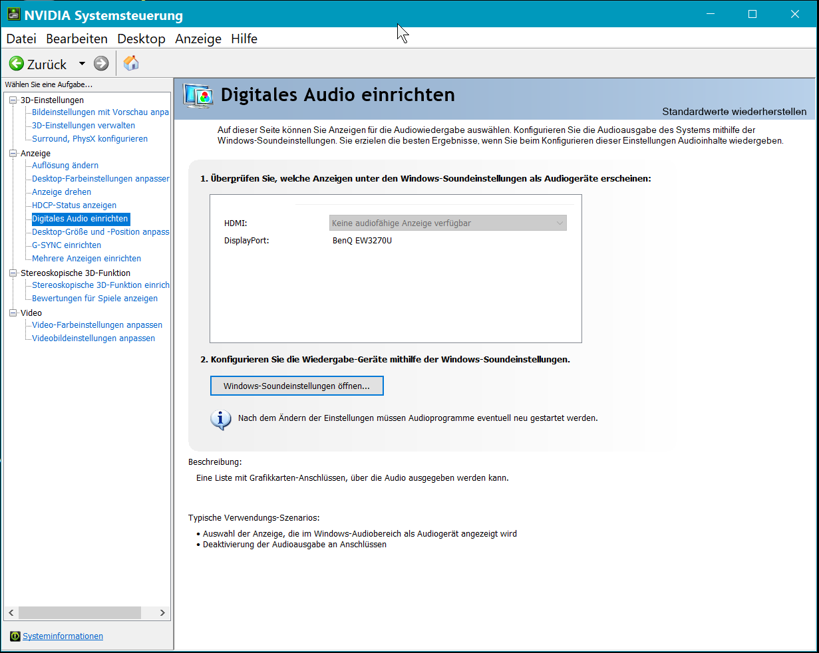The image size is (819, 653).
Task: Click the monitor icon beside the page heading
Action: pos(198,96)
